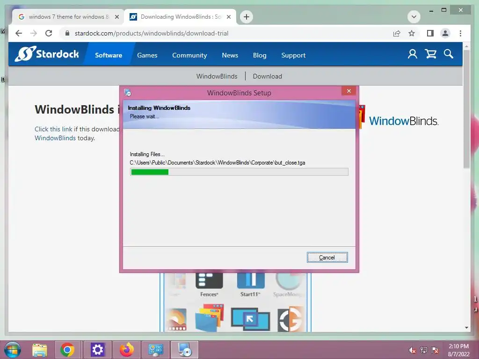Screen dimensions: 479x359
Task: Share this page from the address bar
Action: pos(397,33)
